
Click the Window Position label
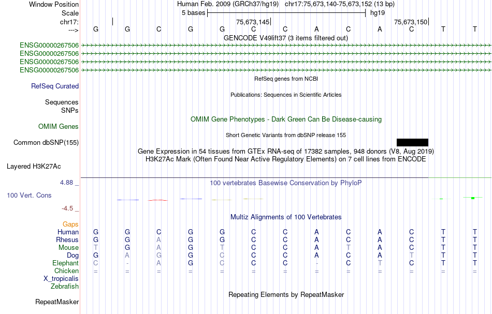[54, 5]
